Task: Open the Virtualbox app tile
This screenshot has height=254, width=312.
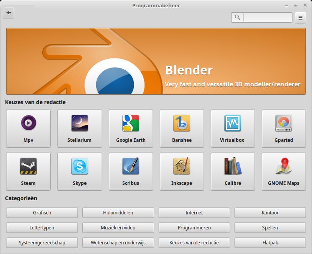Action: coord(233,128)
